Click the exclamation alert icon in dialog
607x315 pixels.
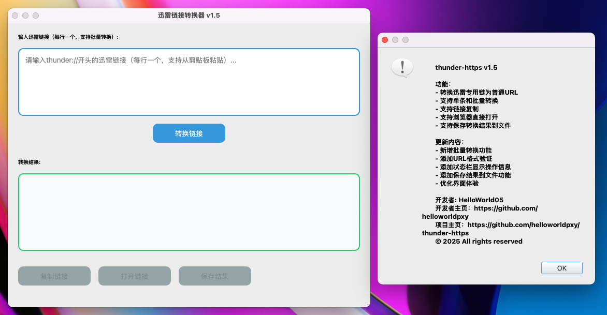[x=402, y=68]
